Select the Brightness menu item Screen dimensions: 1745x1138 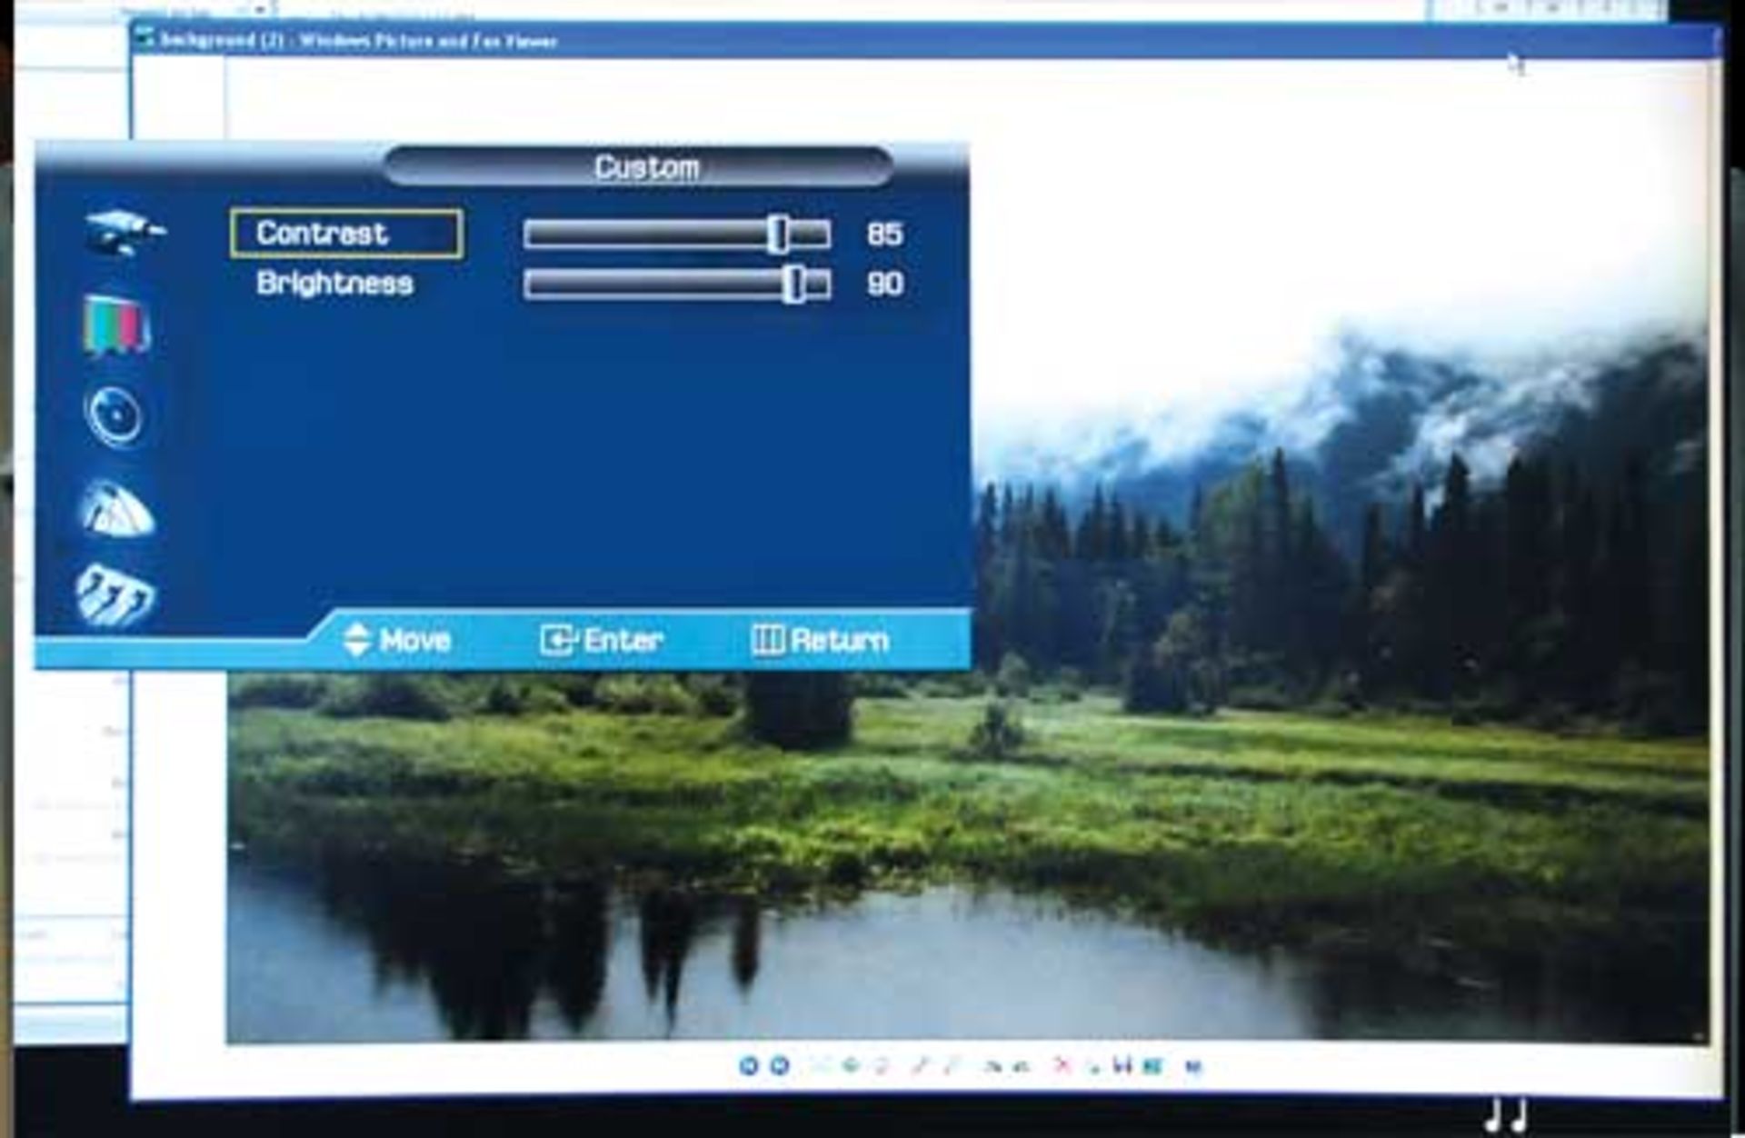tap(334, 284)
